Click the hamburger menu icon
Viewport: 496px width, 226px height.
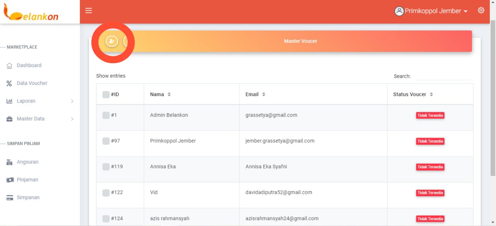coord(88,11)
